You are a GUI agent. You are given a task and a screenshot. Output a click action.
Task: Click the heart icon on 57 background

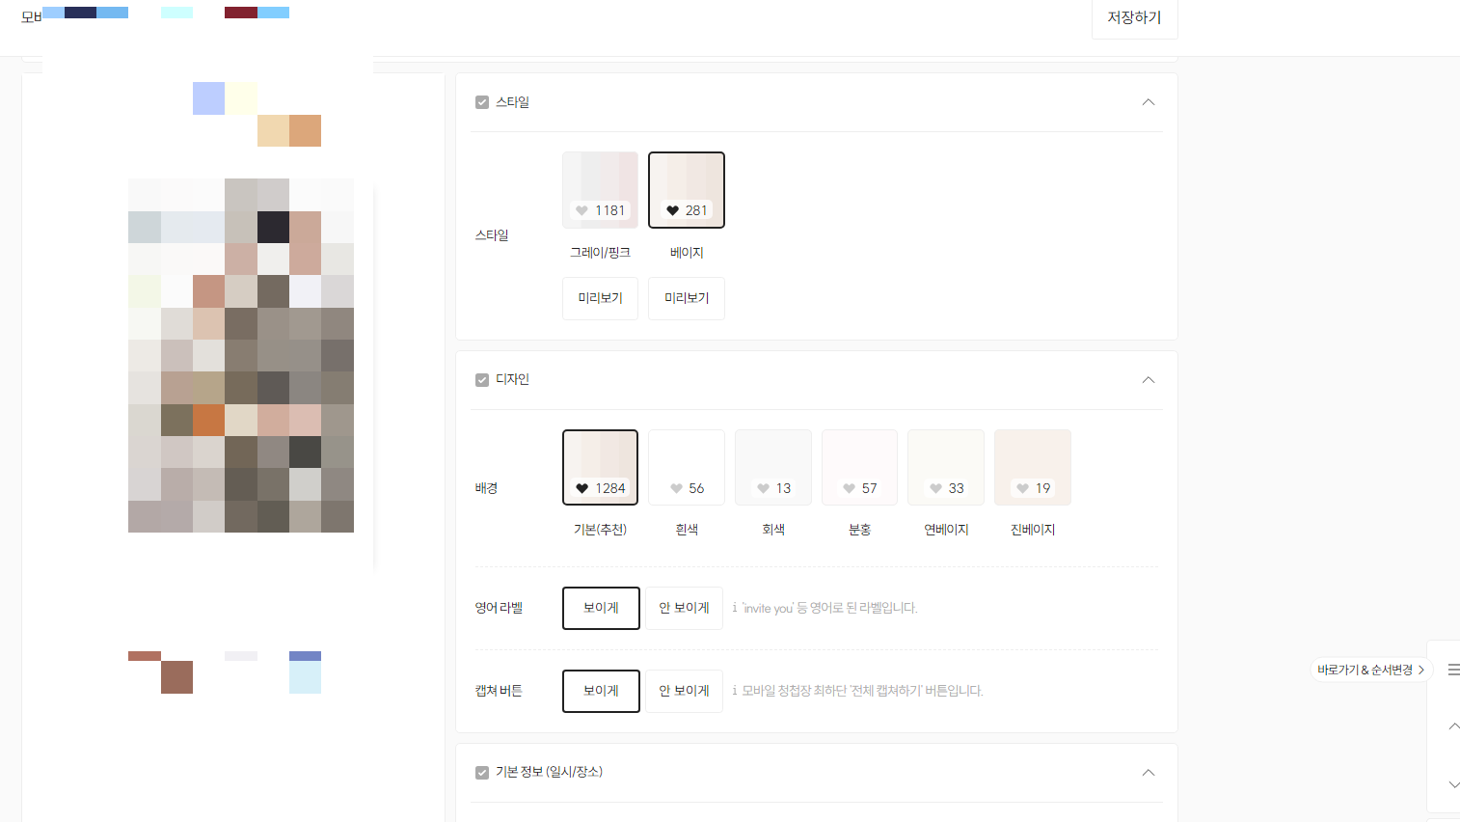click(x=849, y=488)
